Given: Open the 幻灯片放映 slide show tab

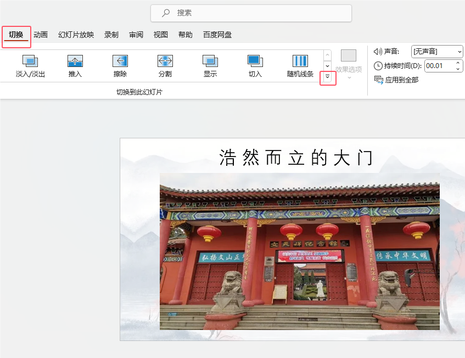Looking at the screenshot, I should click(x=76, y=35).
